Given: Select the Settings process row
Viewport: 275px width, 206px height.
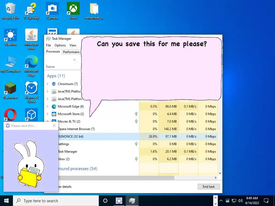Looking at the screenshot, I should point(138,144).
